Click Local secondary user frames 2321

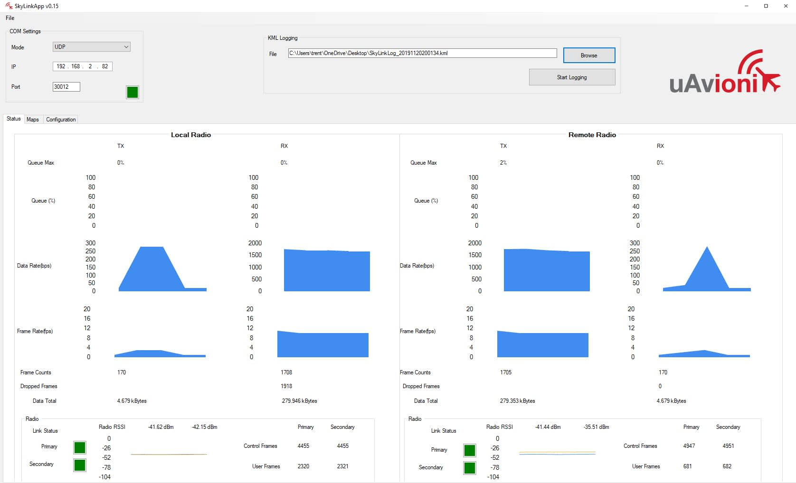point(343,466)
